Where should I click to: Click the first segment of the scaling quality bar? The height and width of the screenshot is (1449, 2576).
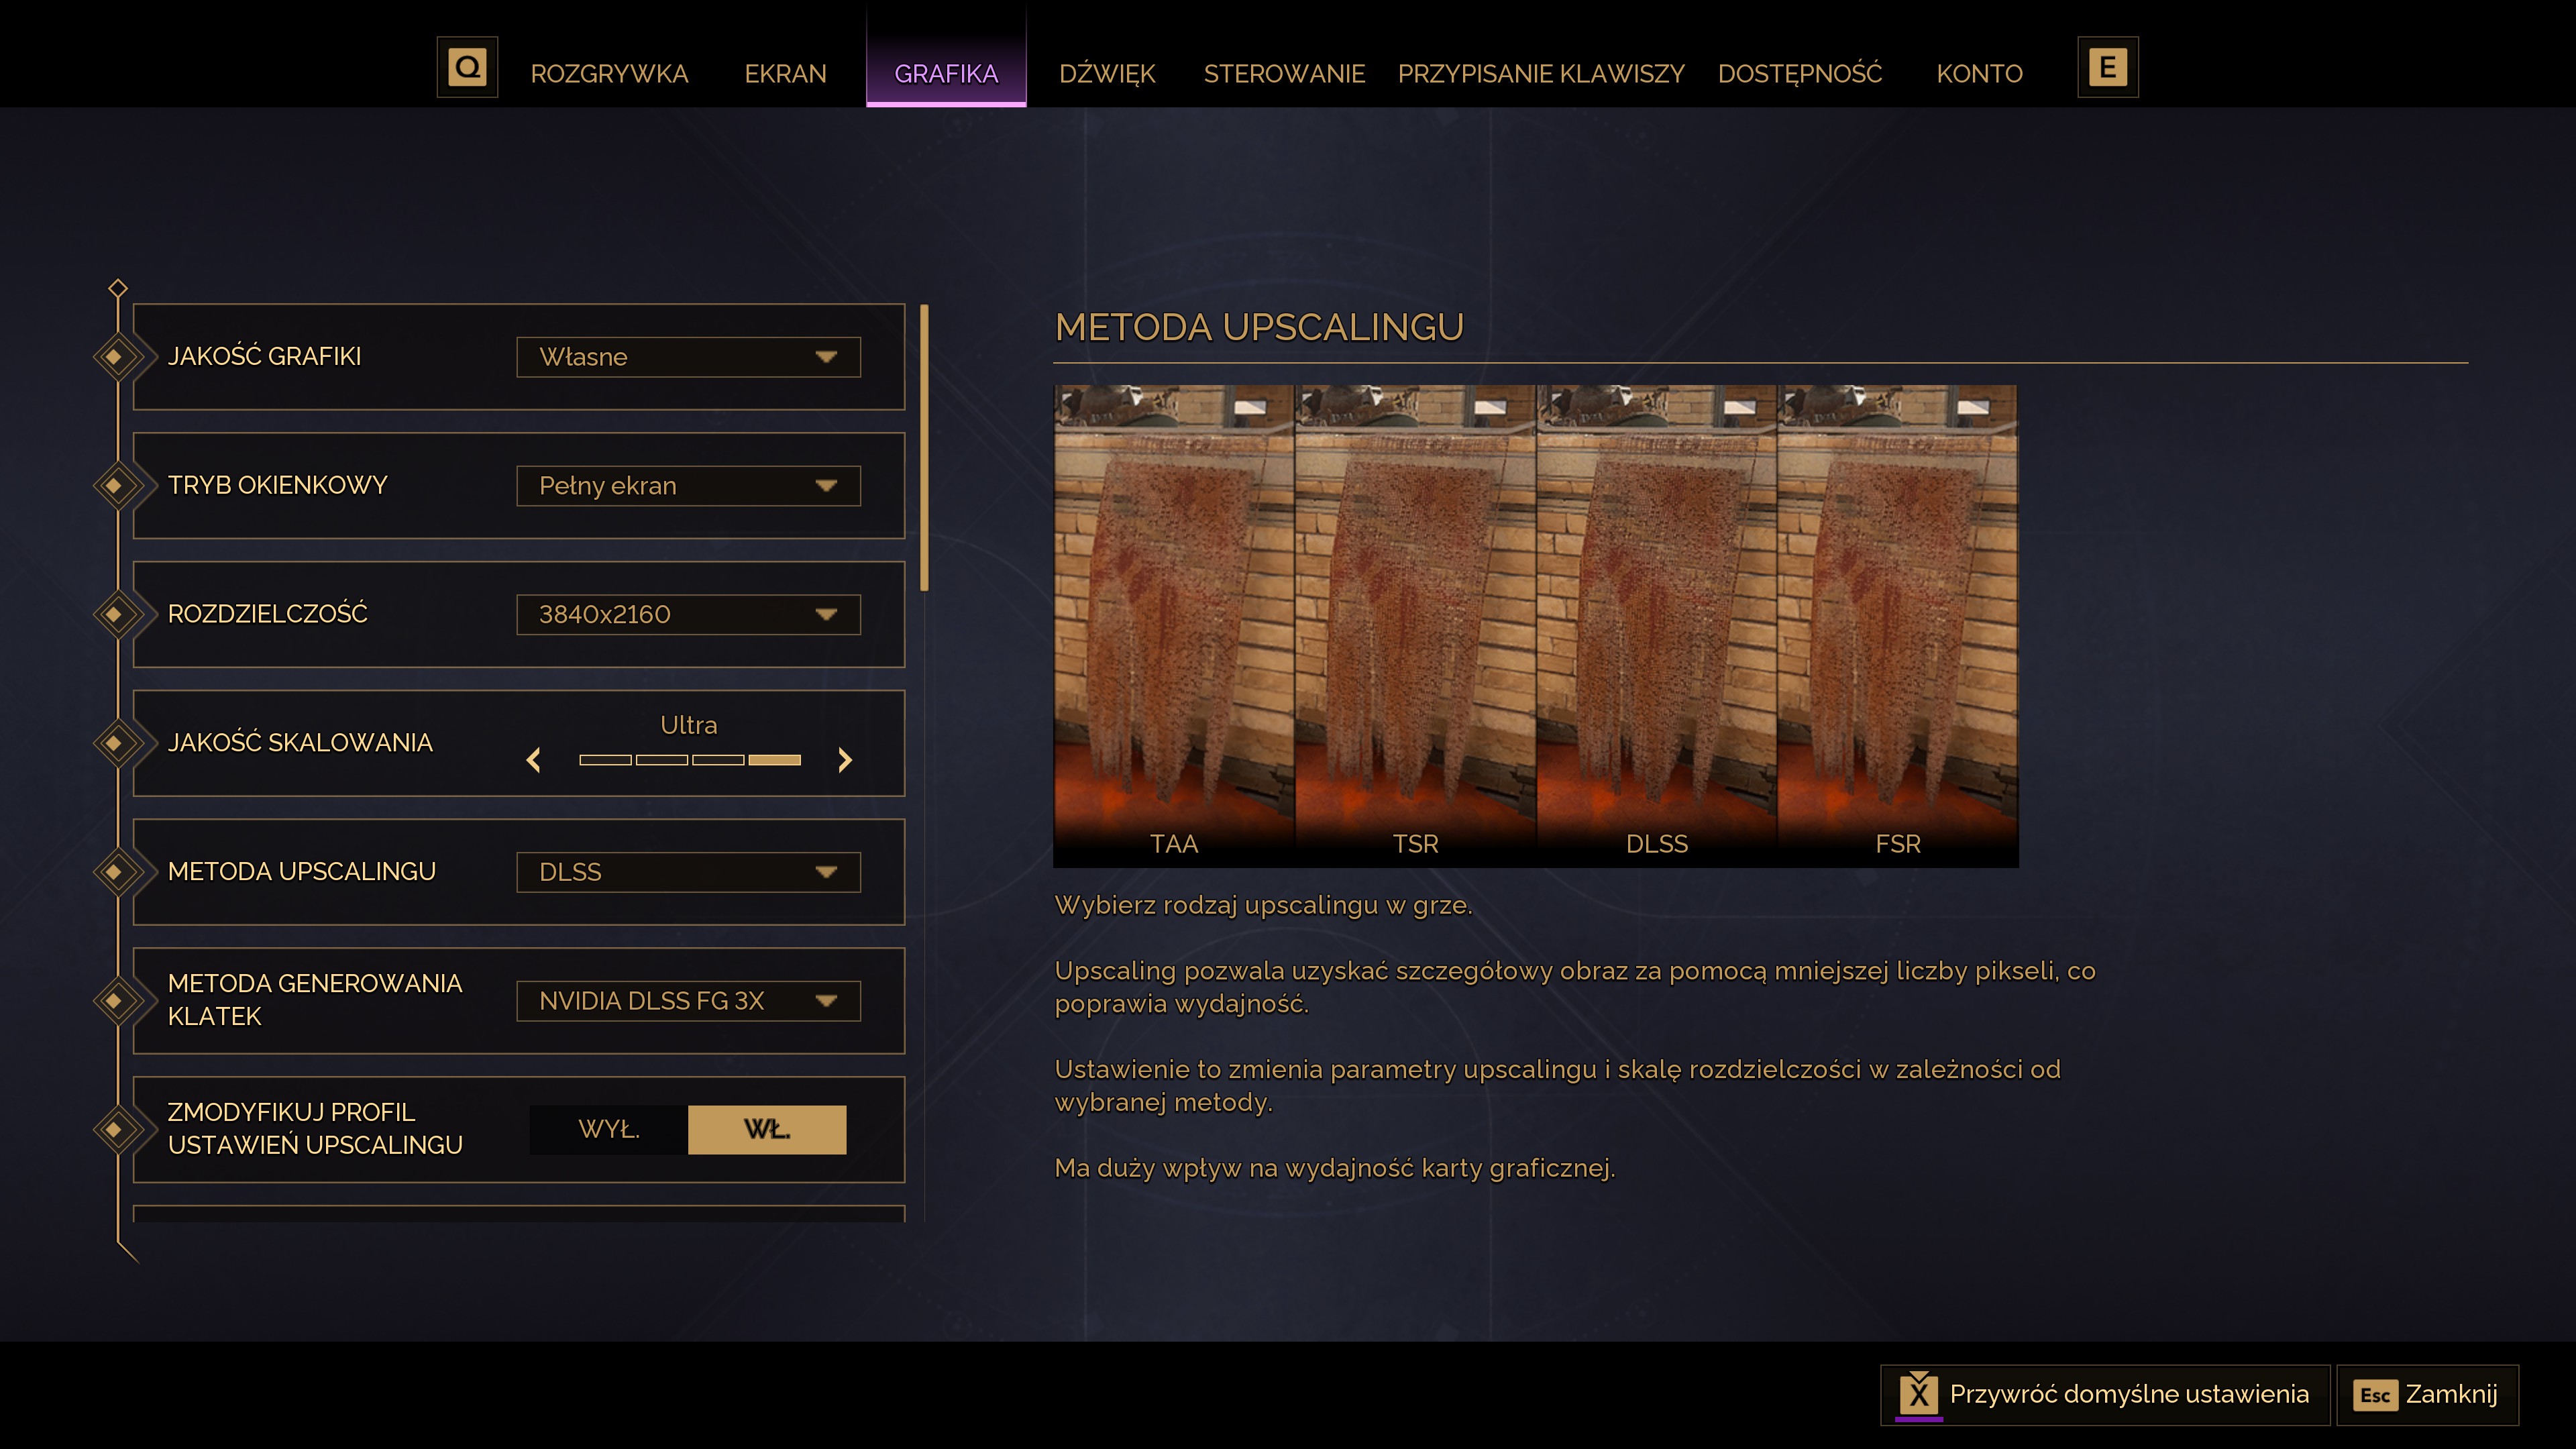point(605,760)
